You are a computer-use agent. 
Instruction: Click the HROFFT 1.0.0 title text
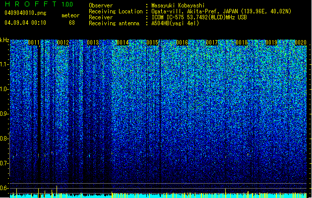(39, 4)
